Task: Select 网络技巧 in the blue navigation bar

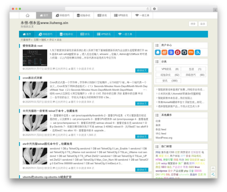Action: point(45,34)
